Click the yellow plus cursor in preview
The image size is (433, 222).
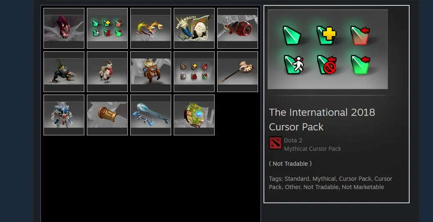point(326,35)
